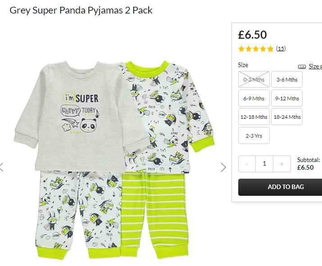Show the next product image arrow

click(223, 167)
